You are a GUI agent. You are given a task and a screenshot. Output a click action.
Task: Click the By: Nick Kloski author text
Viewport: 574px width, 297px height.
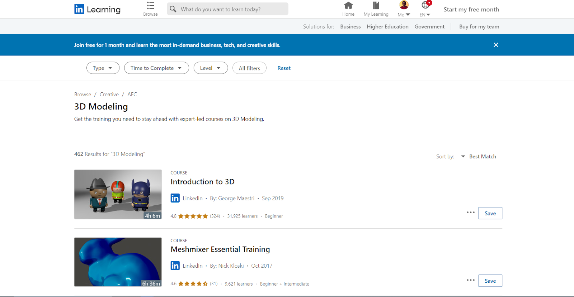coord(227,266)
